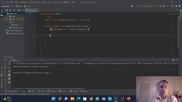Image resolution: width=182 pixels, height=102 pixels.
Task: Open Windows Start menu
Action: [x=53, y=99]
